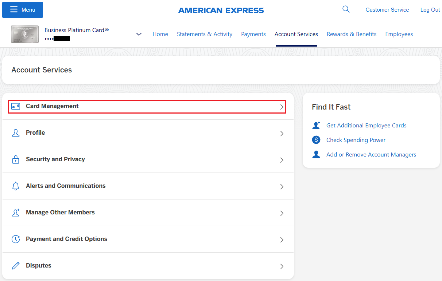Click the Security and Privacy lock icon

(16, 159)
